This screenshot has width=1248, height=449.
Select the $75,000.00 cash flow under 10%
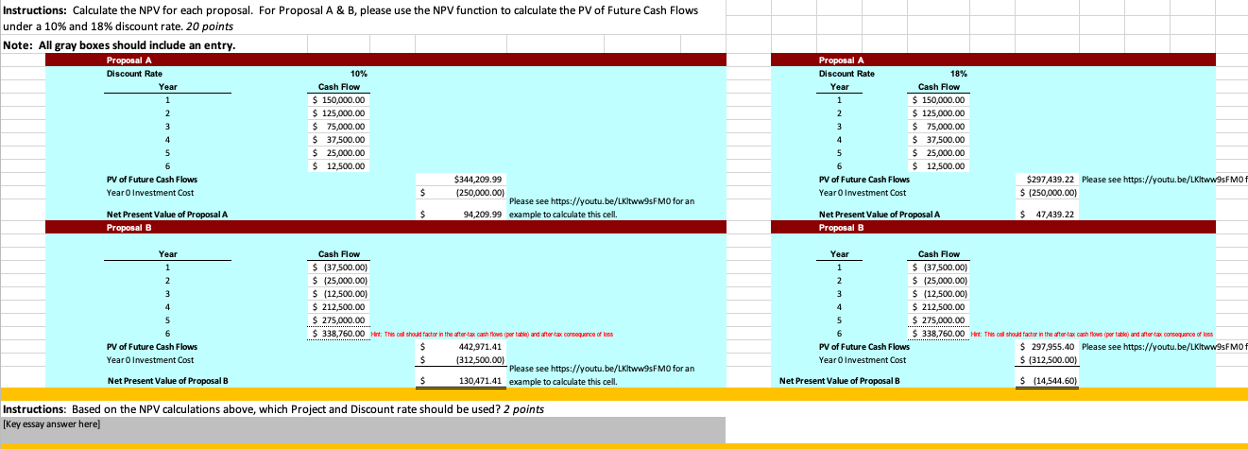[x=340, y=126]
